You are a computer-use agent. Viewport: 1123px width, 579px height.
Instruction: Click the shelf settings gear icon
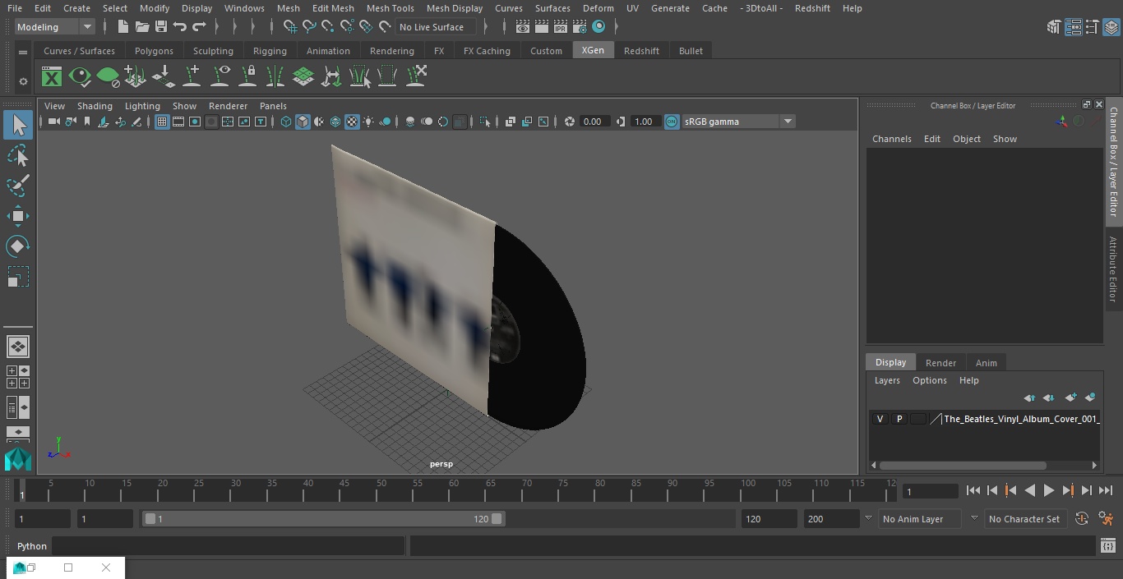pyautogui.click(x=23, y=81)
